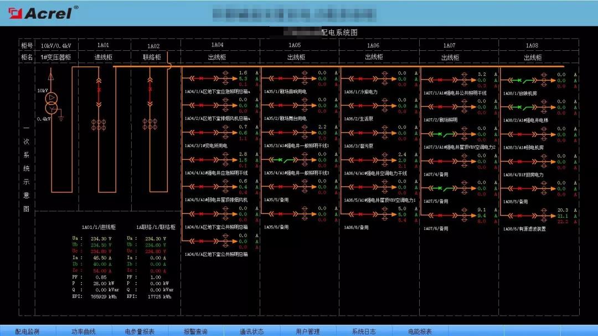The height and width of the screenshot is (336, 598).
Task: Open 通讯状态 in the bottom bar
Action: 251,331
